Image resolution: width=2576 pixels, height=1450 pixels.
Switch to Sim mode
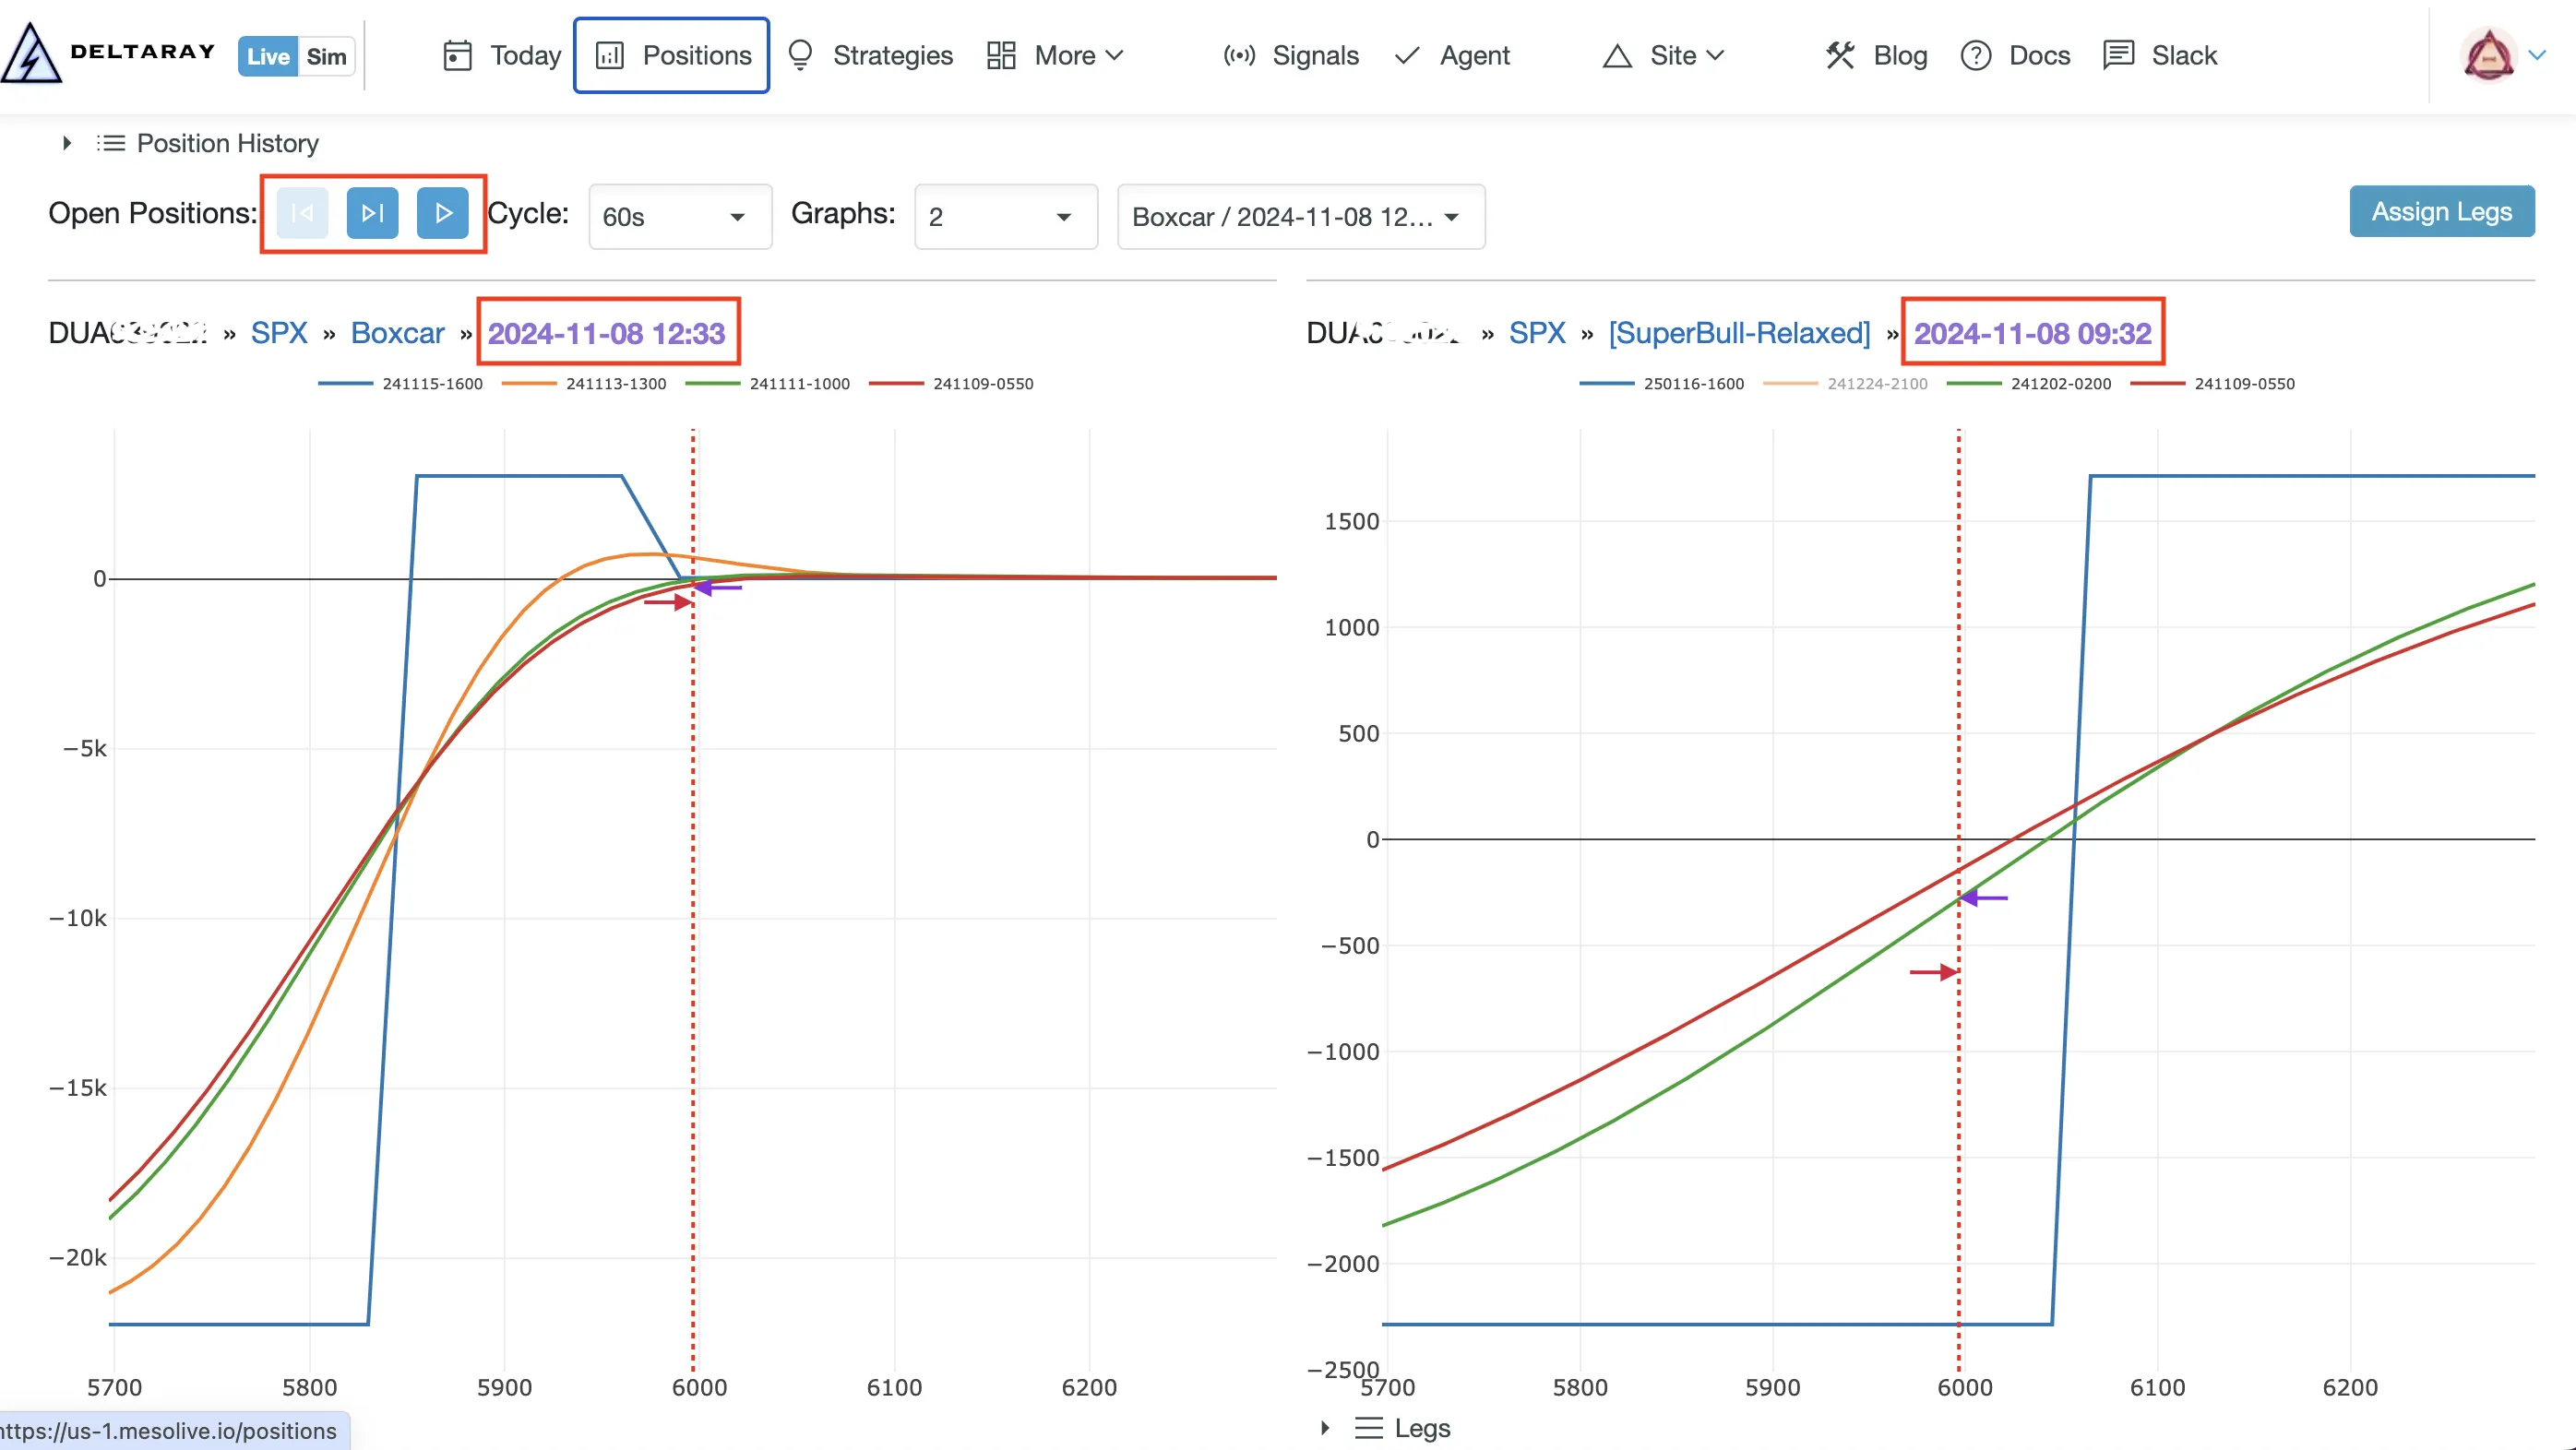(326, 56)
